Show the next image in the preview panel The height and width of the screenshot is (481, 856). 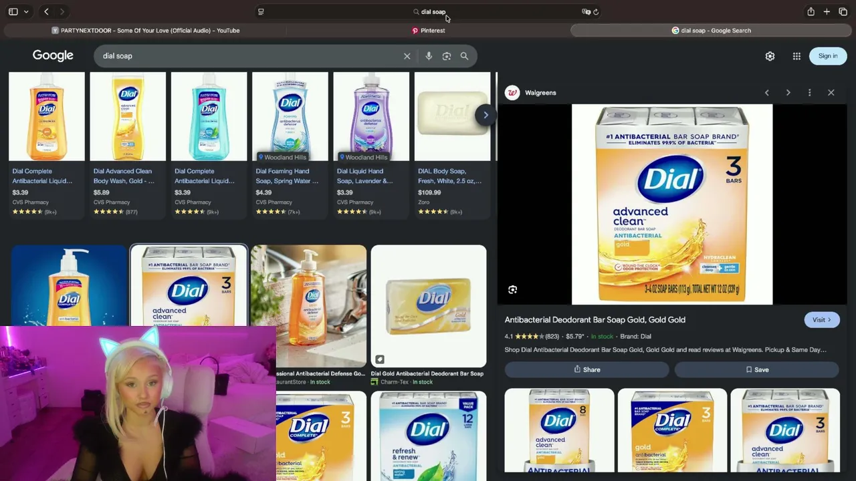[788, 93]
